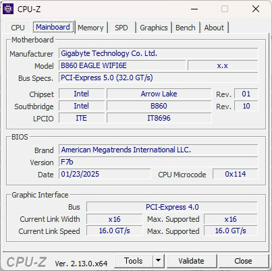Viewport: 272px width, 271px height.
Task: Click the Southbridge B860 field
Action: pos(159,106)
